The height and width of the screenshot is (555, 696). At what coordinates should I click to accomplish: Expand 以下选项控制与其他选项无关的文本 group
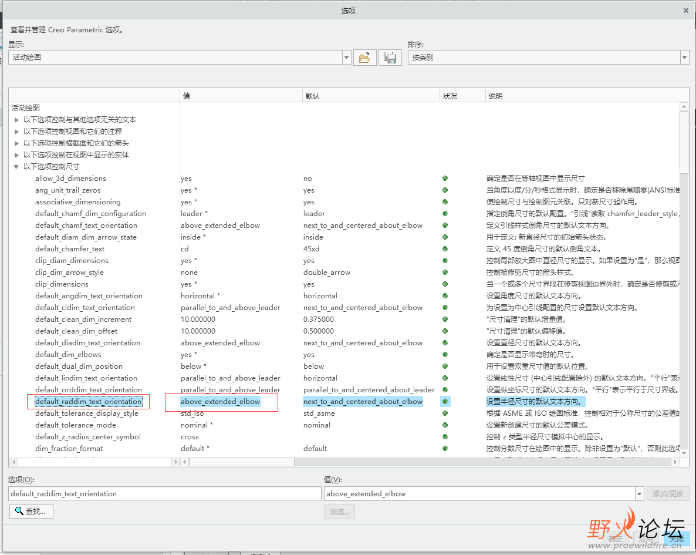[16, 120]
